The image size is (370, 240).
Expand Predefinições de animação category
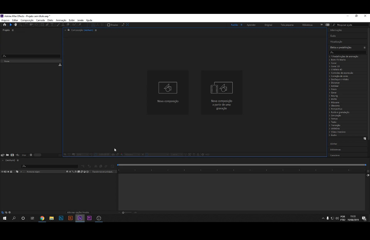[330, 56]
